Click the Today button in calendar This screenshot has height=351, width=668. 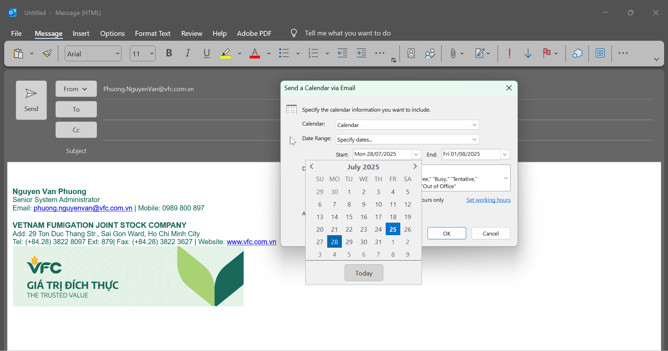click(x=364, y=273)
